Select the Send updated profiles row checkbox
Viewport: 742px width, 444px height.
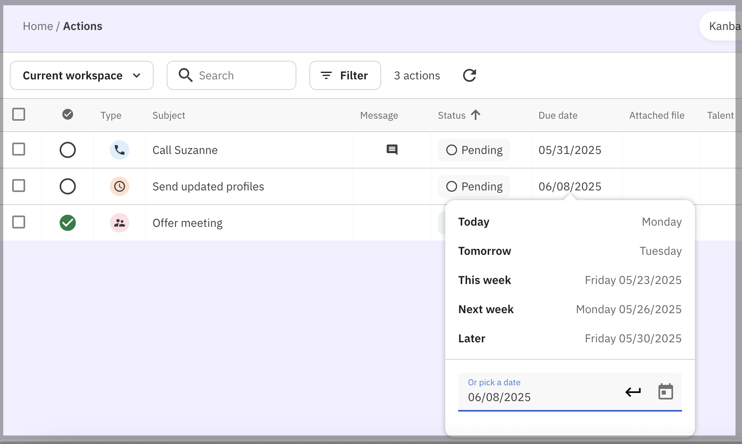click(x=19, y=186)
